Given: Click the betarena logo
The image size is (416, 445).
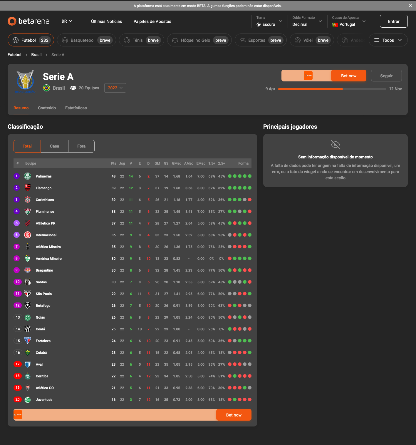Looking at the screenshot, I should 28,21.
